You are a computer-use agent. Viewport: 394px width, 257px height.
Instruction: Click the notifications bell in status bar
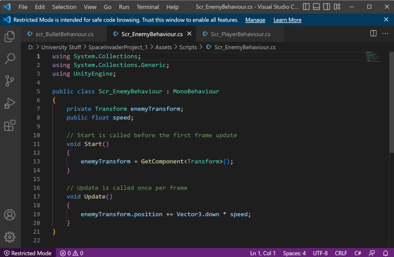click(386, 253)
